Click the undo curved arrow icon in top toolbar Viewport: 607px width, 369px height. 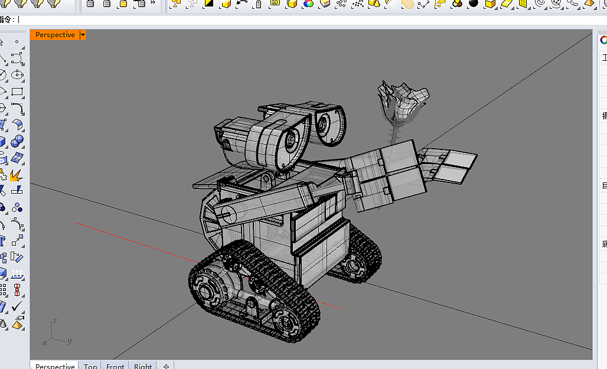[x=242, y=4]
